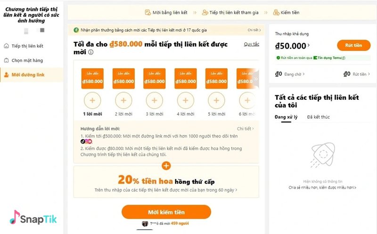Open "Mời đường link" in the sidebar

(28, 75)
